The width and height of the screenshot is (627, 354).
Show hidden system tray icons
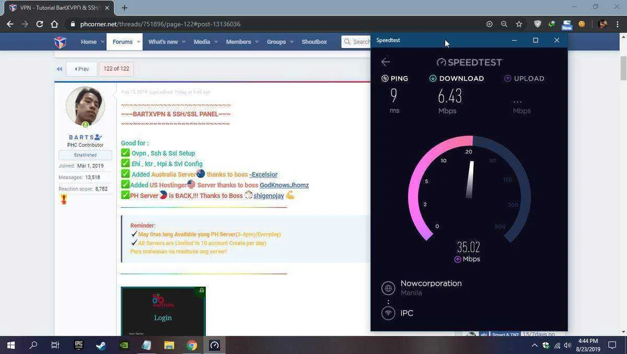[534, 345]
